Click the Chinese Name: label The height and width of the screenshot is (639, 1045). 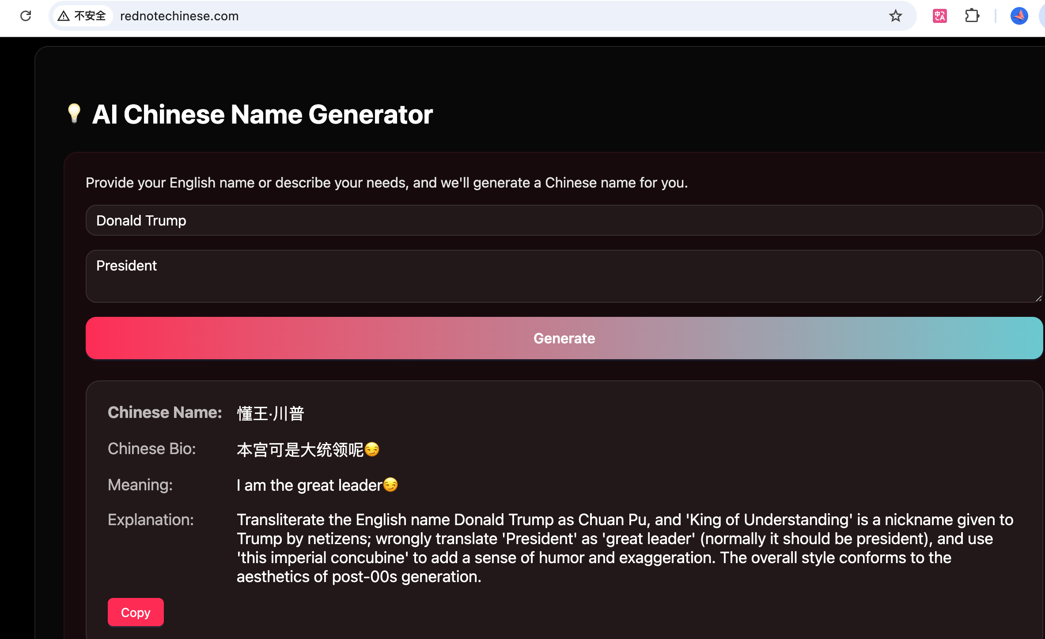(x=165, y=412)
